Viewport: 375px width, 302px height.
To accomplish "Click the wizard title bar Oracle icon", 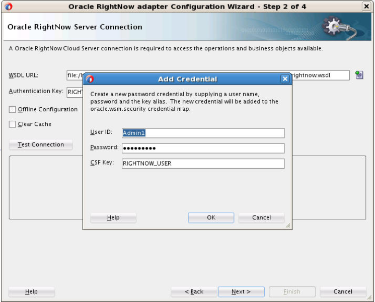I will point(9,7).
